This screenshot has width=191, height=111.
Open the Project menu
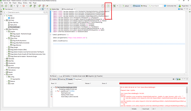pos(14,3)
